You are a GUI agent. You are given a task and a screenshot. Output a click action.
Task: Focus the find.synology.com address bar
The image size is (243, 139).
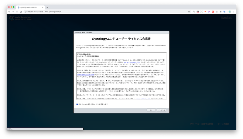click(x=107, y=12)
